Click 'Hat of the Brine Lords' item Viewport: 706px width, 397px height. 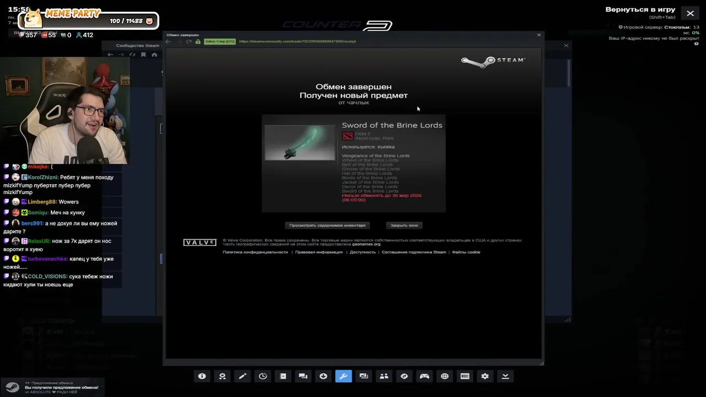click(x=367, y=173)
